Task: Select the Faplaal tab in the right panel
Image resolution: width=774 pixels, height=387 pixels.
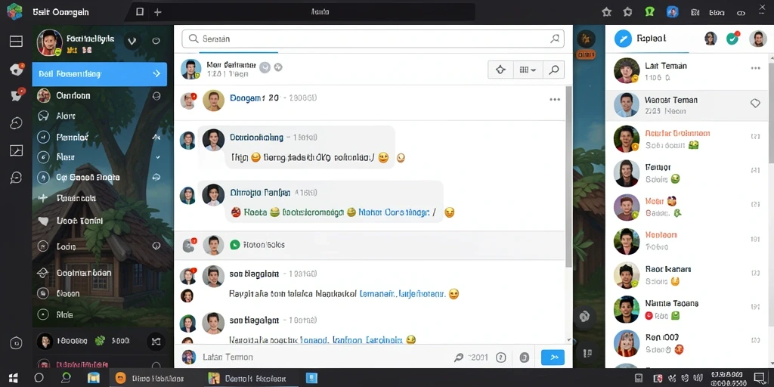Action: [x=652, y=39]
